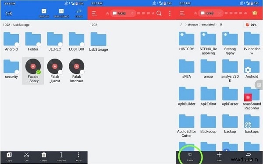Toggle selection circle on Falak Intezaar
This screenshot has height=164, width=263.
[82, 72]
